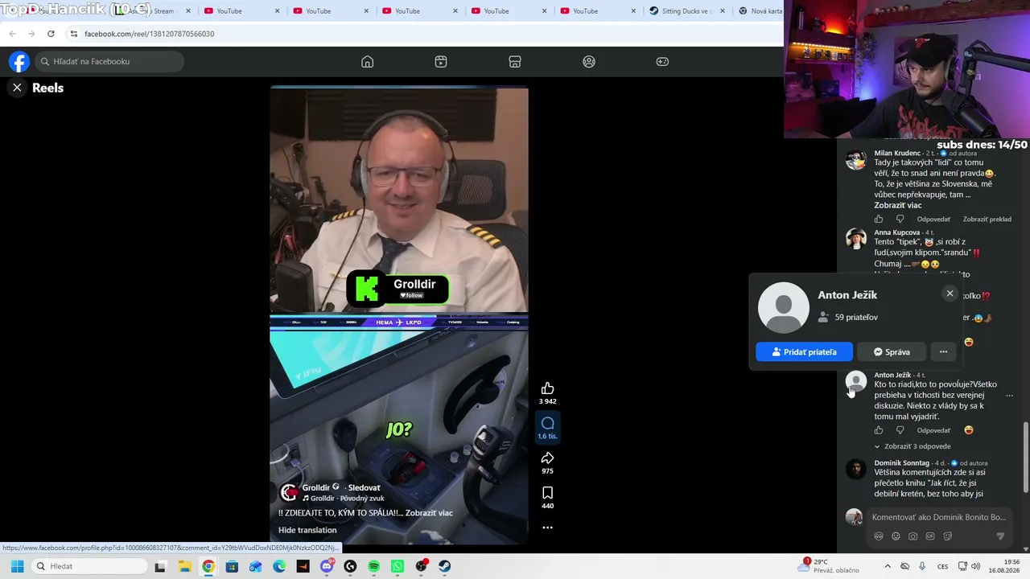Screen dimensions: 1030x579
Task: Reply to Anton Ježík's comment
Action: [x=933, y=430]
